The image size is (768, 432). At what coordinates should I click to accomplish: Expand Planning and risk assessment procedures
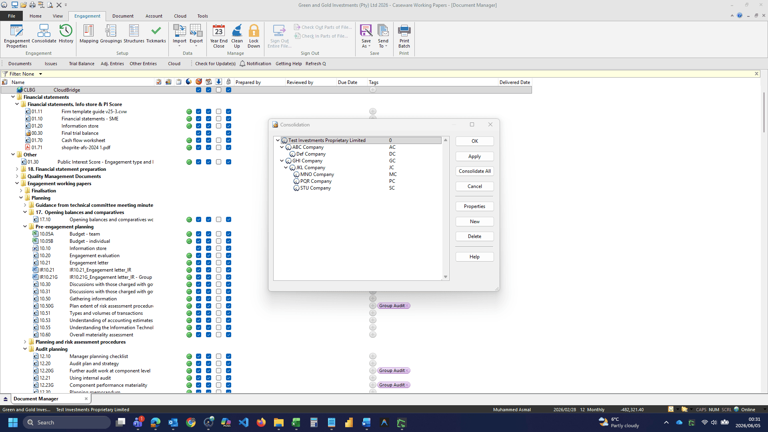(25, 342)
